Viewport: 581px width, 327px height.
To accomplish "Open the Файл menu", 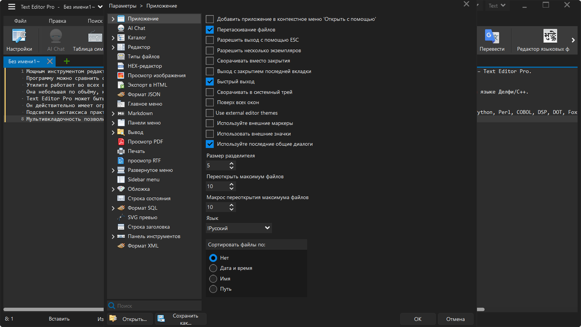I will coord(20,21).
